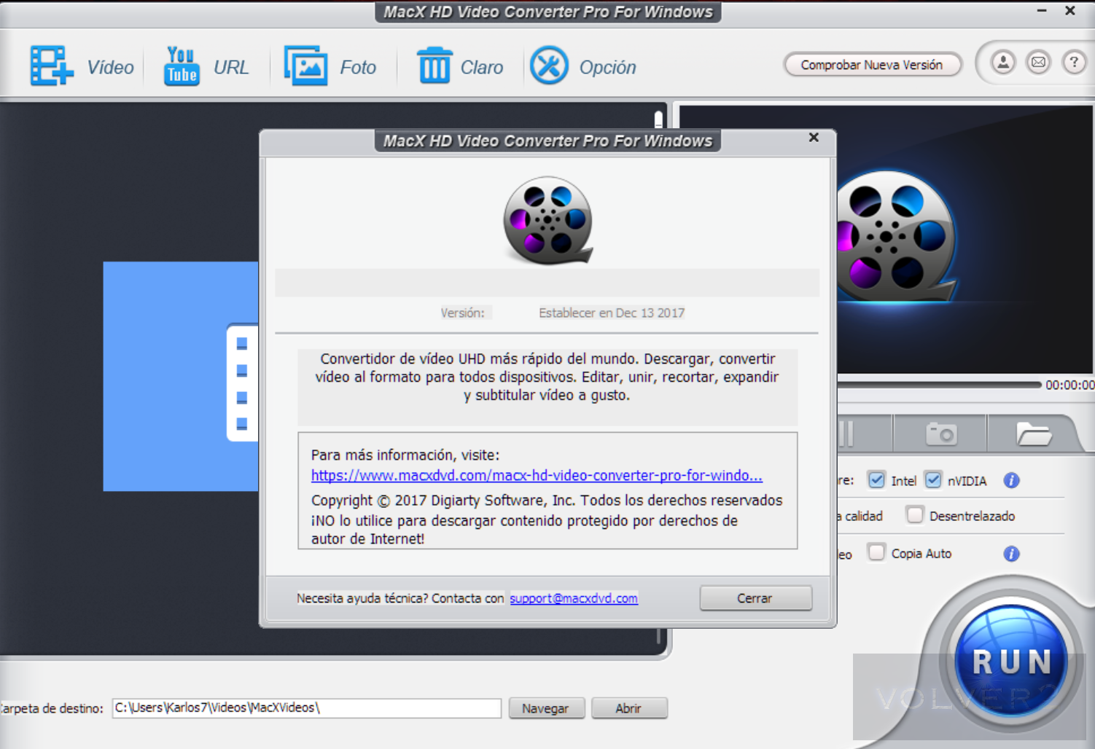Click the snapshot camera icon
This screenshot has width=1095, height=749.
pos(940,434)
